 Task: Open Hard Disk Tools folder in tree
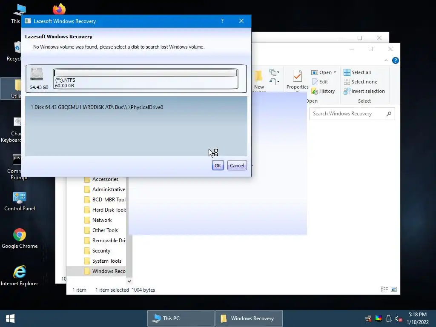click(x=105, y=210)
